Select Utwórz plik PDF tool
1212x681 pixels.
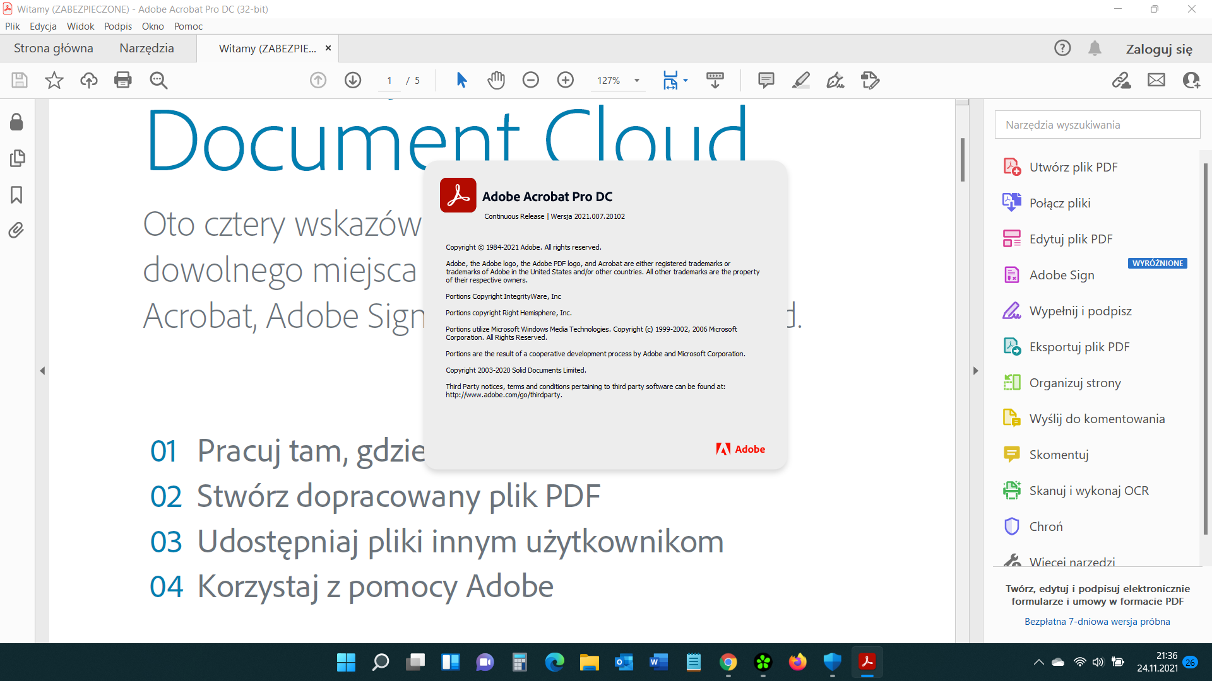(1060, 167)
